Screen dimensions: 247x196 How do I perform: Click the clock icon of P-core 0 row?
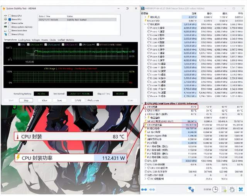[x=148, y=28]
